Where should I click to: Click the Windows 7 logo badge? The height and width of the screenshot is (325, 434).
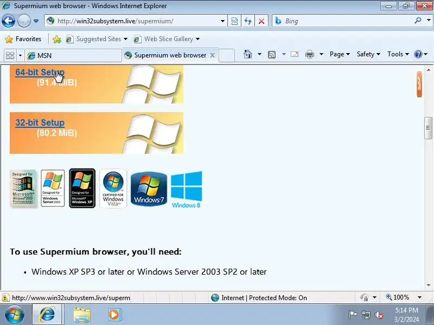(149, 188)
